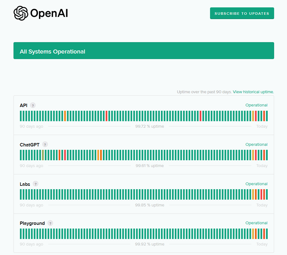Click the OpenAI logo
This screenshot has width=287, height=255.
pyautogui.click(x=41, y=13)
